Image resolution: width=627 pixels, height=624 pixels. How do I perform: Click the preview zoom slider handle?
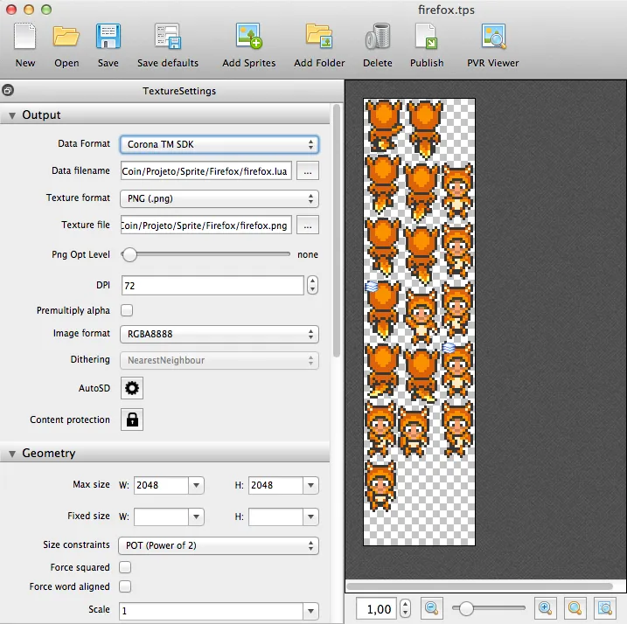(x=466, y=609)
